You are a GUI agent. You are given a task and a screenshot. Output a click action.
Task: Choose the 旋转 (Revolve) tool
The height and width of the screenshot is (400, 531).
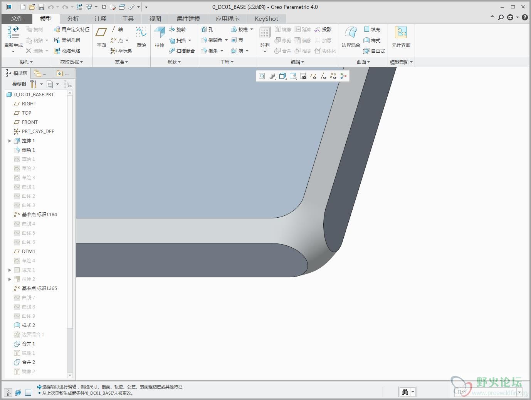[x=178, y=29]
